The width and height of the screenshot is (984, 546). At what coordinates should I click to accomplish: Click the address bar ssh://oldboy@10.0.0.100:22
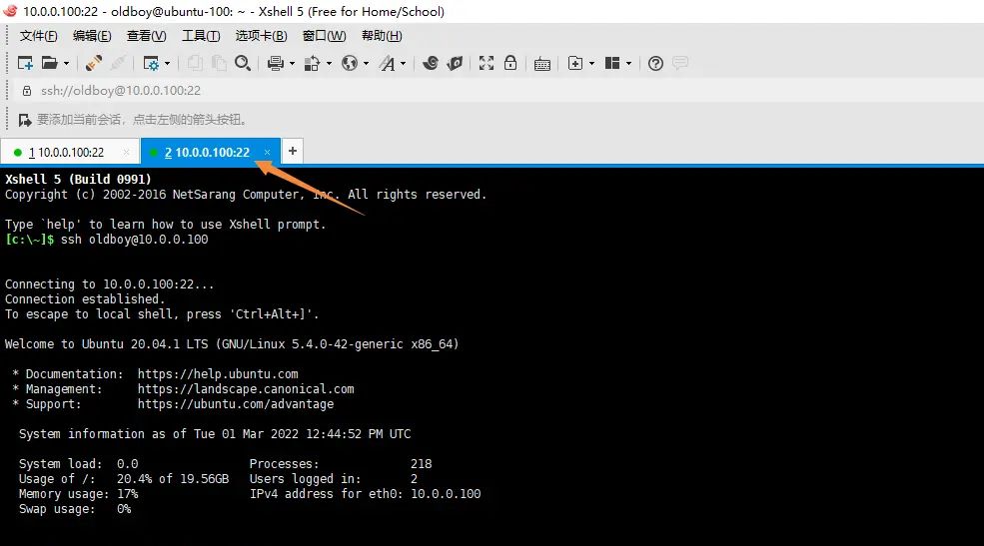pyautogui.click(x=121, y=91)
